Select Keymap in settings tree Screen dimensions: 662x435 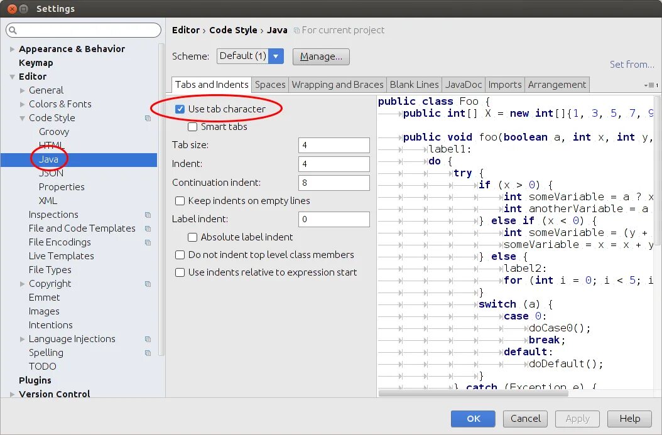(36, 63)
